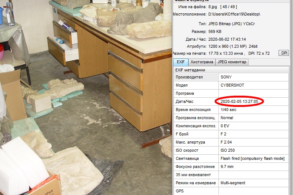Select the Макс. апертура value F 2.04
The height and width of the screenshot is (195, 293).
[x=227, y=142]
